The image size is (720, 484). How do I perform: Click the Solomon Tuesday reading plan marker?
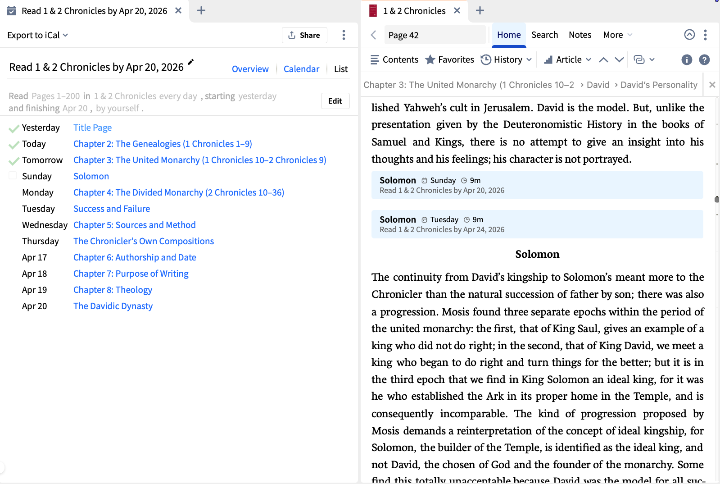point(537,224)
